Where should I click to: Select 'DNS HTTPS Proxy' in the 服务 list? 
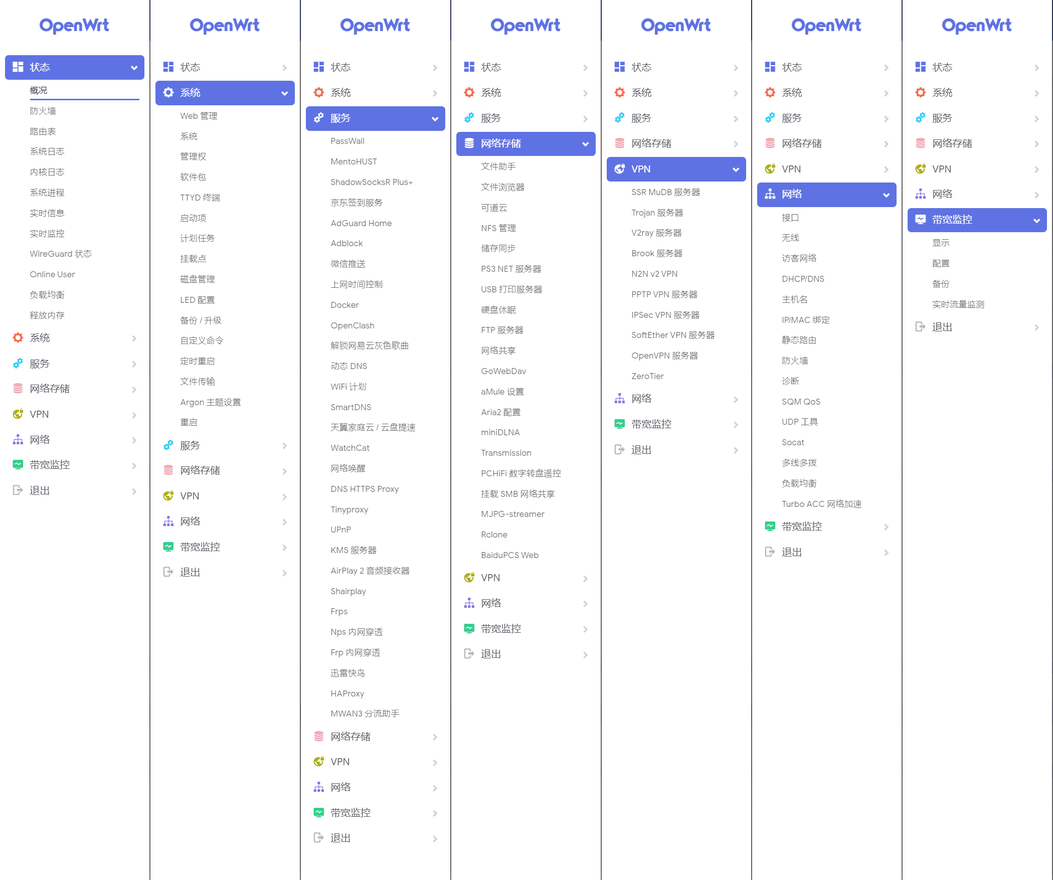(365, 489)
